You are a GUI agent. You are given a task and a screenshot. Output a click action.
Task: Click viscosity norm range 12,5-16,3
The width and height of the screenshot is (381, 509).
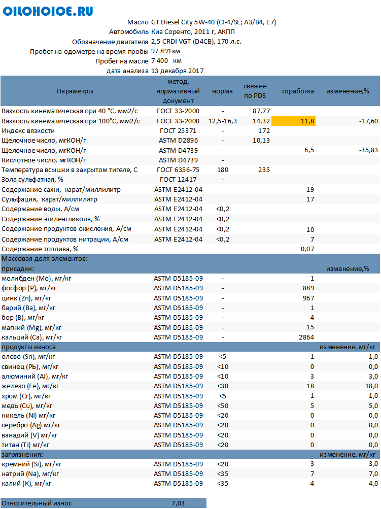[222, 121]
